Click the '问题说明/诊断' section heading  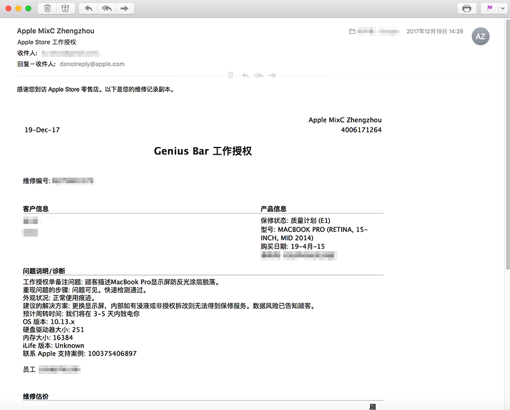[x=44, y=271]
